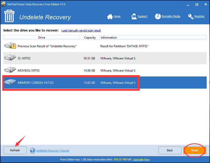
Task: Select the MOVIE(G: NTFS) drive row
Action: click(x=105, y=70)
